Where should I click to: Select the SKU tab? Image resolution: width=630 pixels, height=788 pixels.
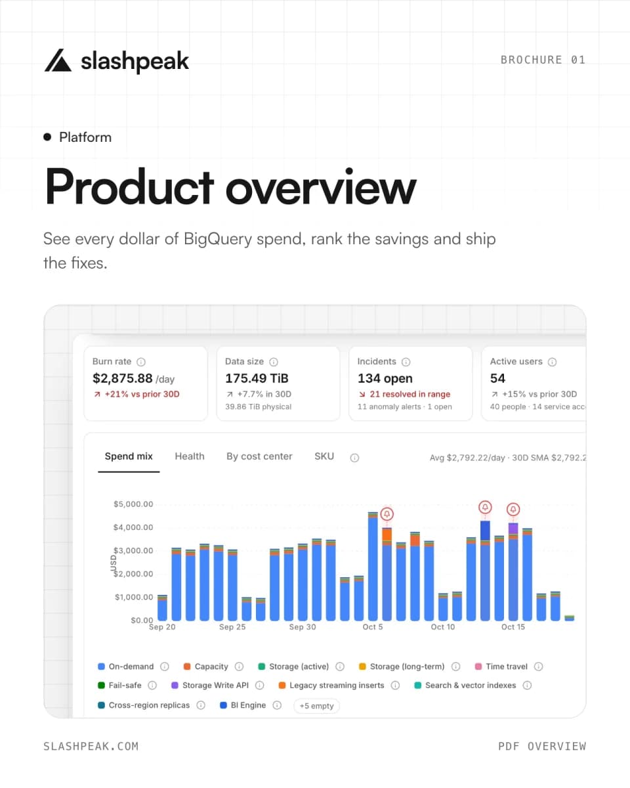[x=324, y=456]
